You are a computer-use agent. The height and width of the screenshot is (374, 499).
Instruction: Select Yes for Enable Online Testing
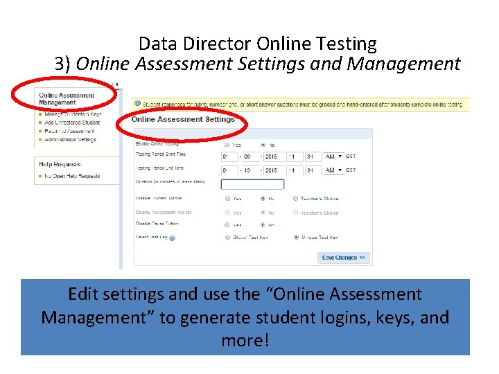click(227, 145)
